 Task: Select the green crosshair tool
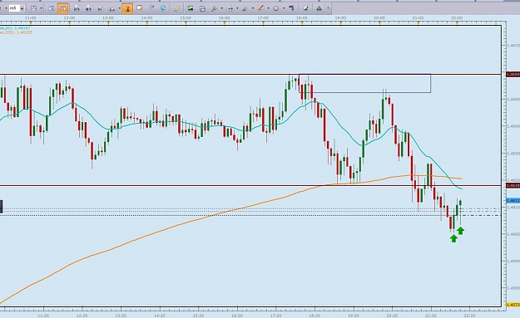[x=230, y=8]
